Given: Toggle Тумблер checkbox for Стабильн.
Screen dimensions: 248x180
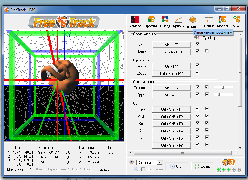Looking at the screenshot, I should 207,87.
